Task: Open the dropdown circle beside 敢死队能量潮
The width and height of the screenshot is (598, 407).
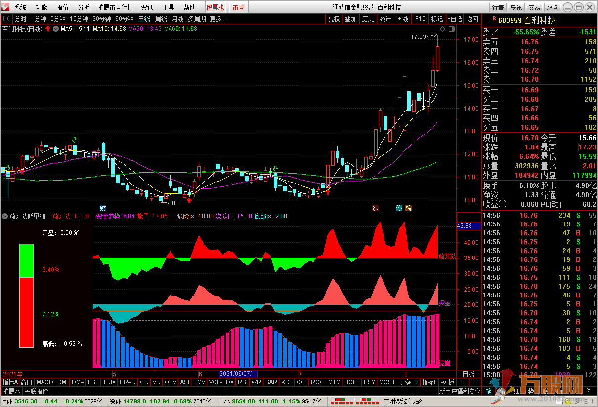Action: tap(5, 216)
